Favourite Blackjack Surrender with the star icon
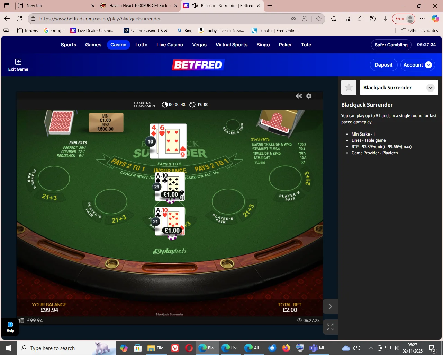The height and width of the screenshot is (355, 443). pyautogui.click(x=349, y=87)
